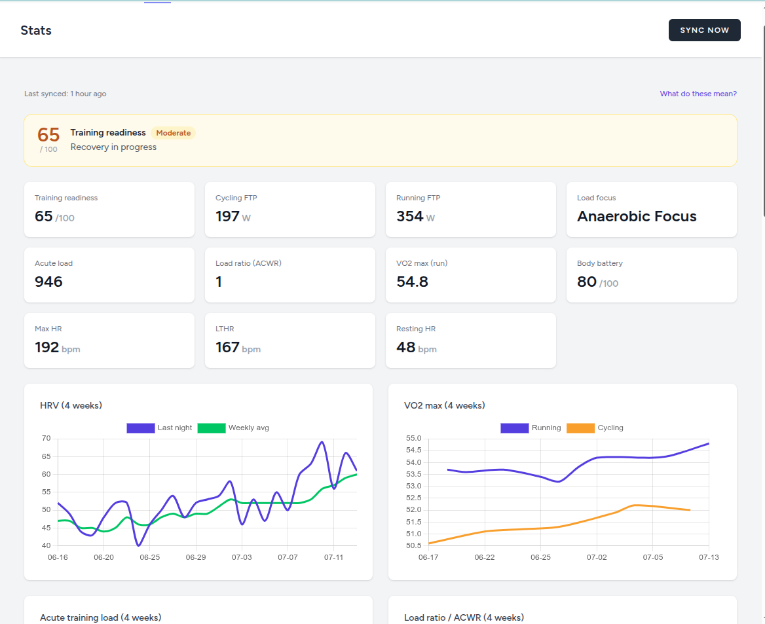Image resolution: width=765 pixels, height=624 pixels.
Task: Click the Acute load value 946
Action: tap(48, 282)
